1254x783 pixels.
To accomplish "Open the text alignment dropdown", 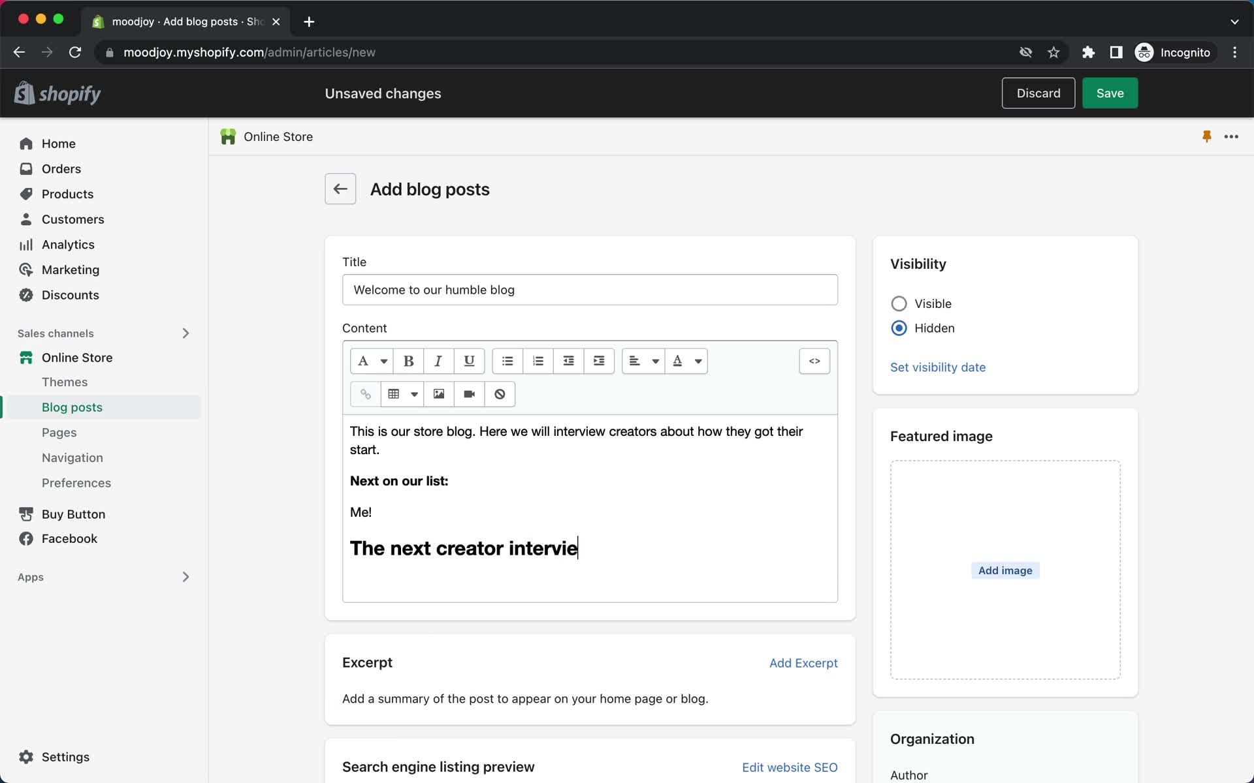I will (643, 361).
